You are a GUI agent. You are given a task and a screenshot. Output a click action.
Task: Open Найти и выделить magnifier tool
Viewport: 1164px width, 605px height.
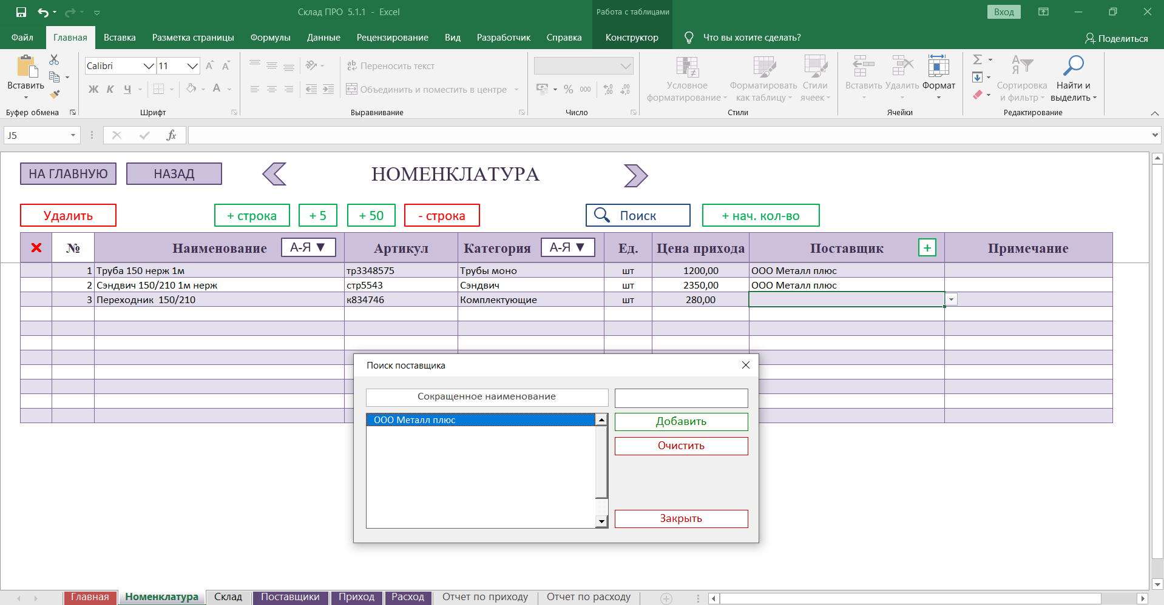pyautogui.click(x=1073, y=65)
